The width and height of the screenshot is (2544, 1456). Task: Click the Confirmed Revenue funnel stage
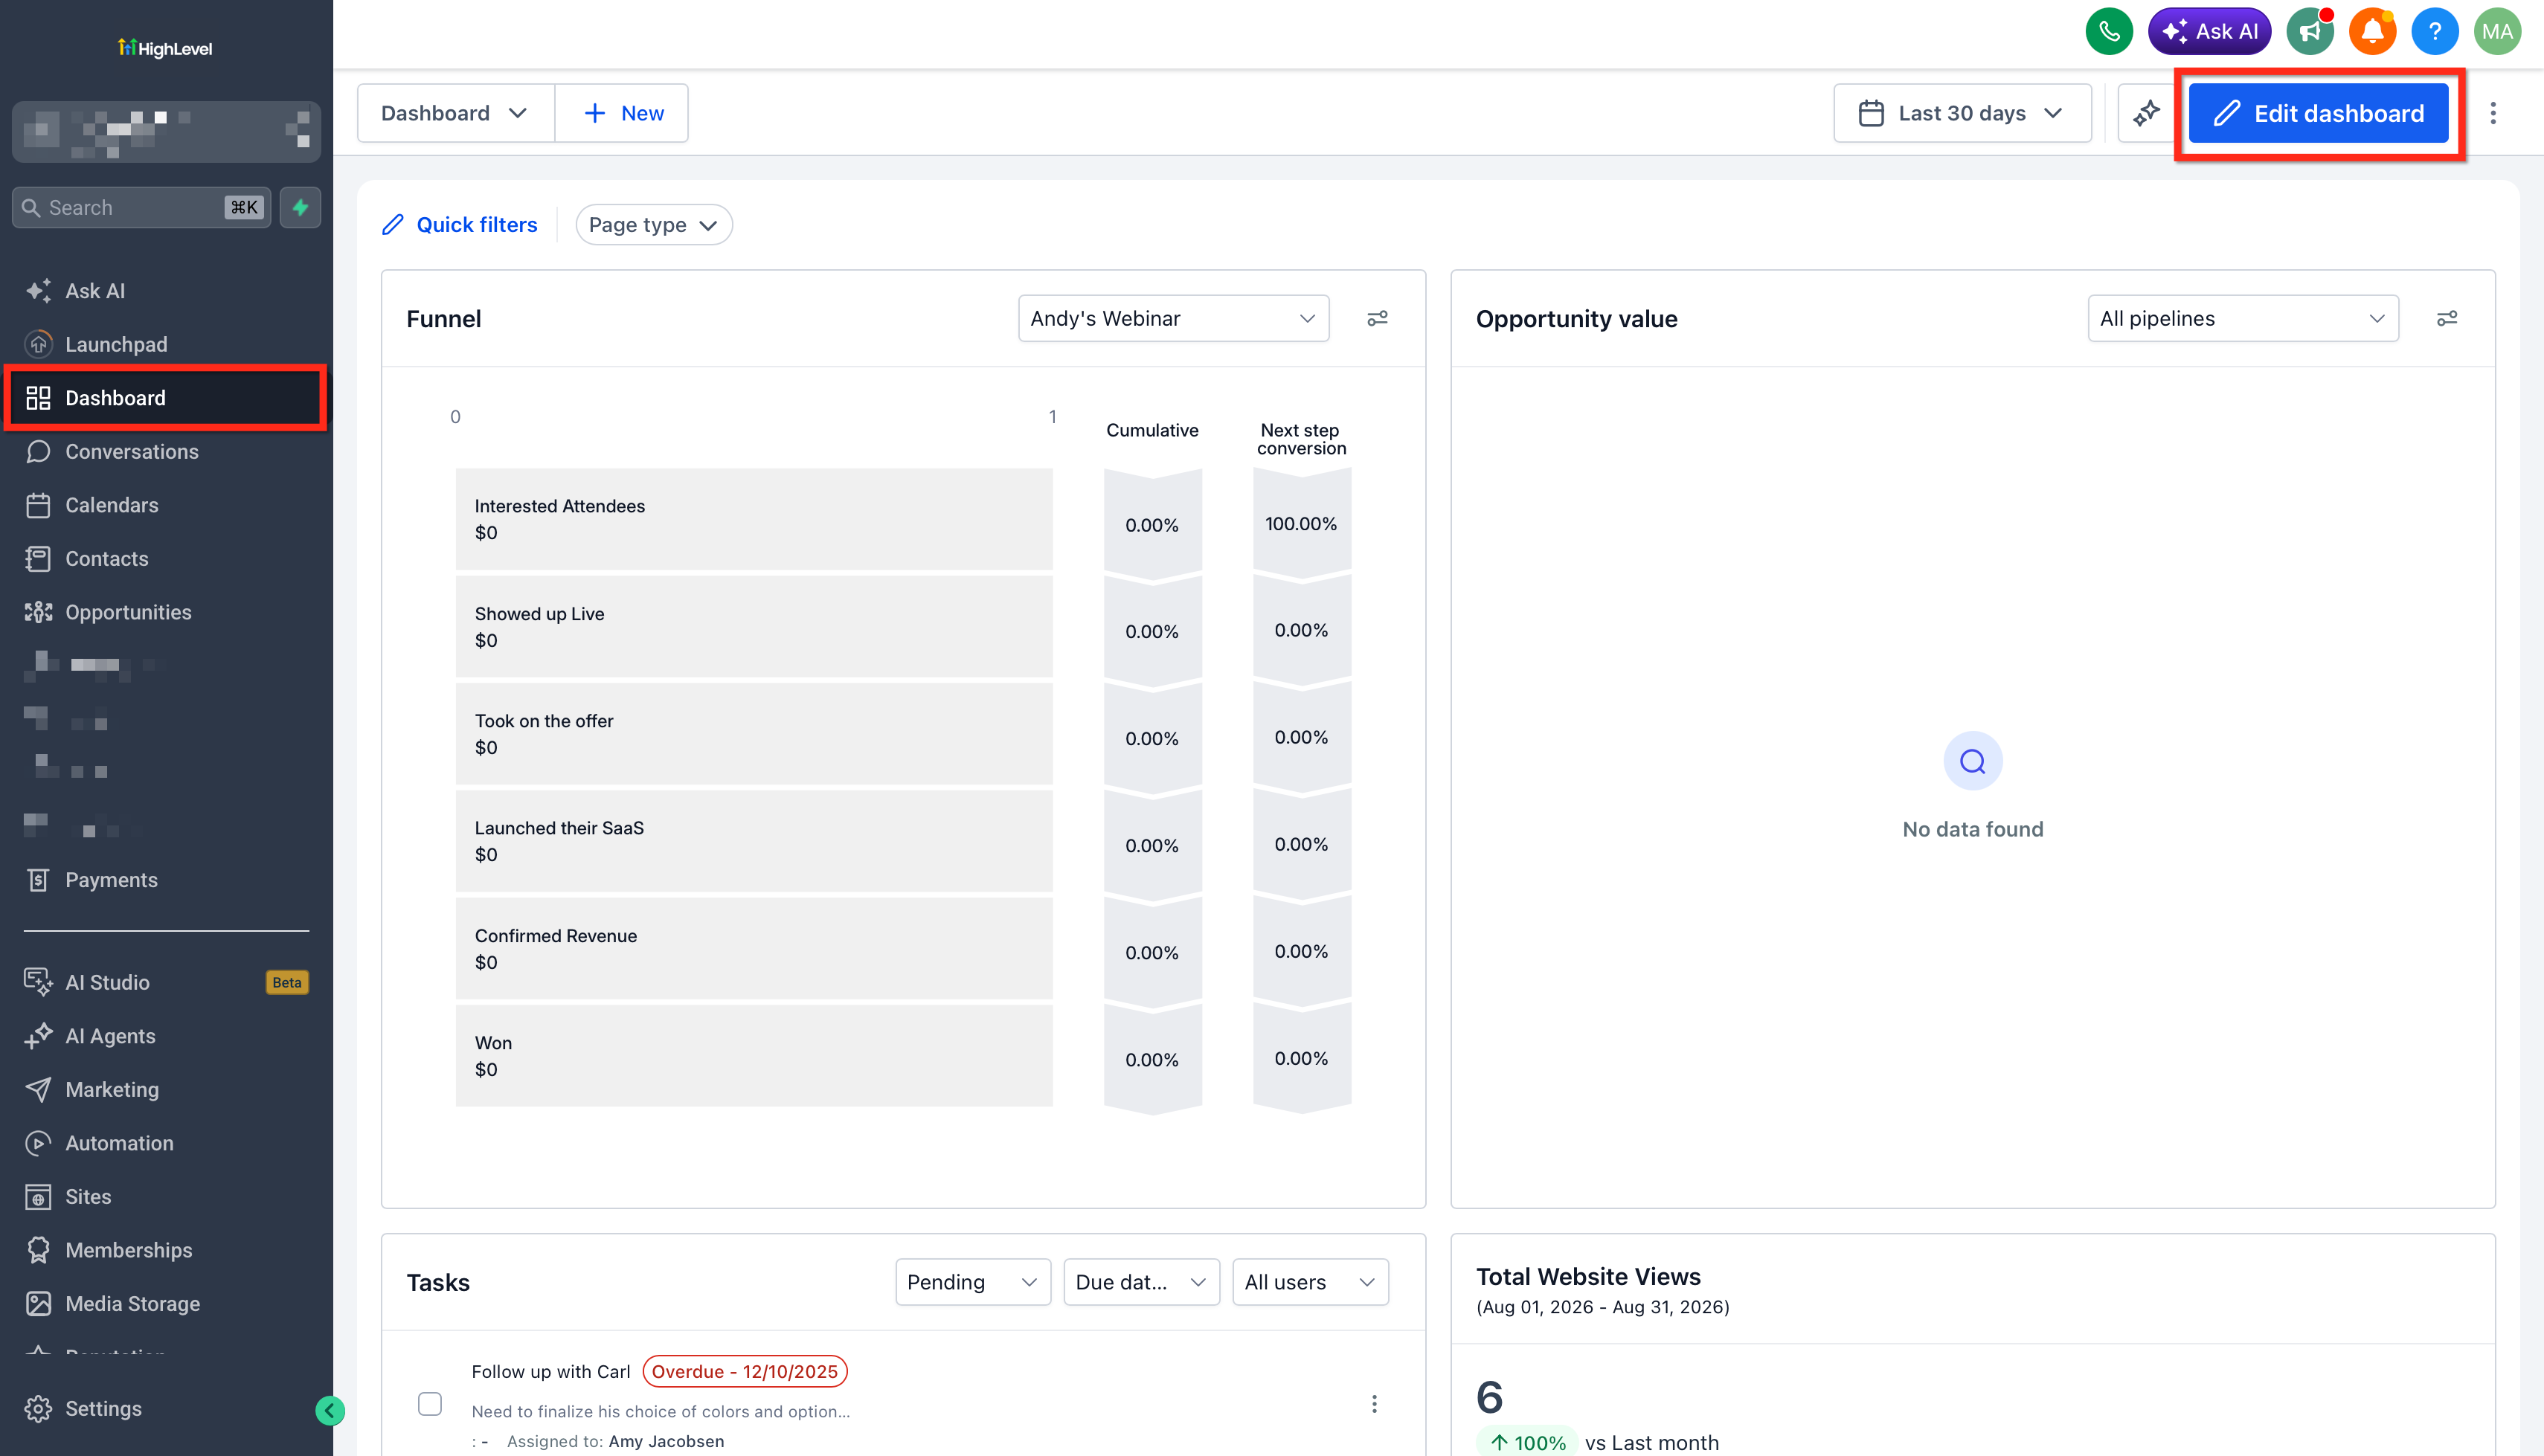pos(754,948)
